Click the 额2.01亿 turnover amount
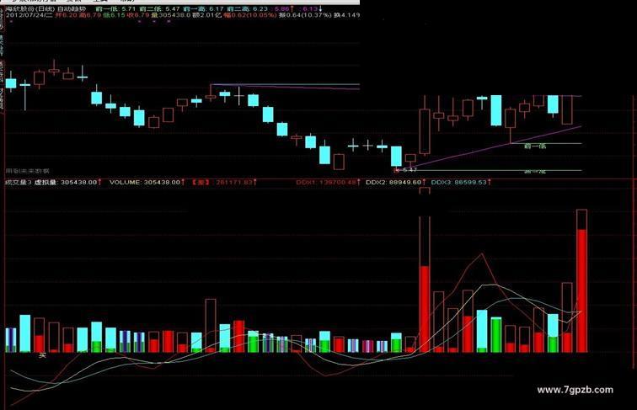 pyautogui.click(x=206, y=15)
